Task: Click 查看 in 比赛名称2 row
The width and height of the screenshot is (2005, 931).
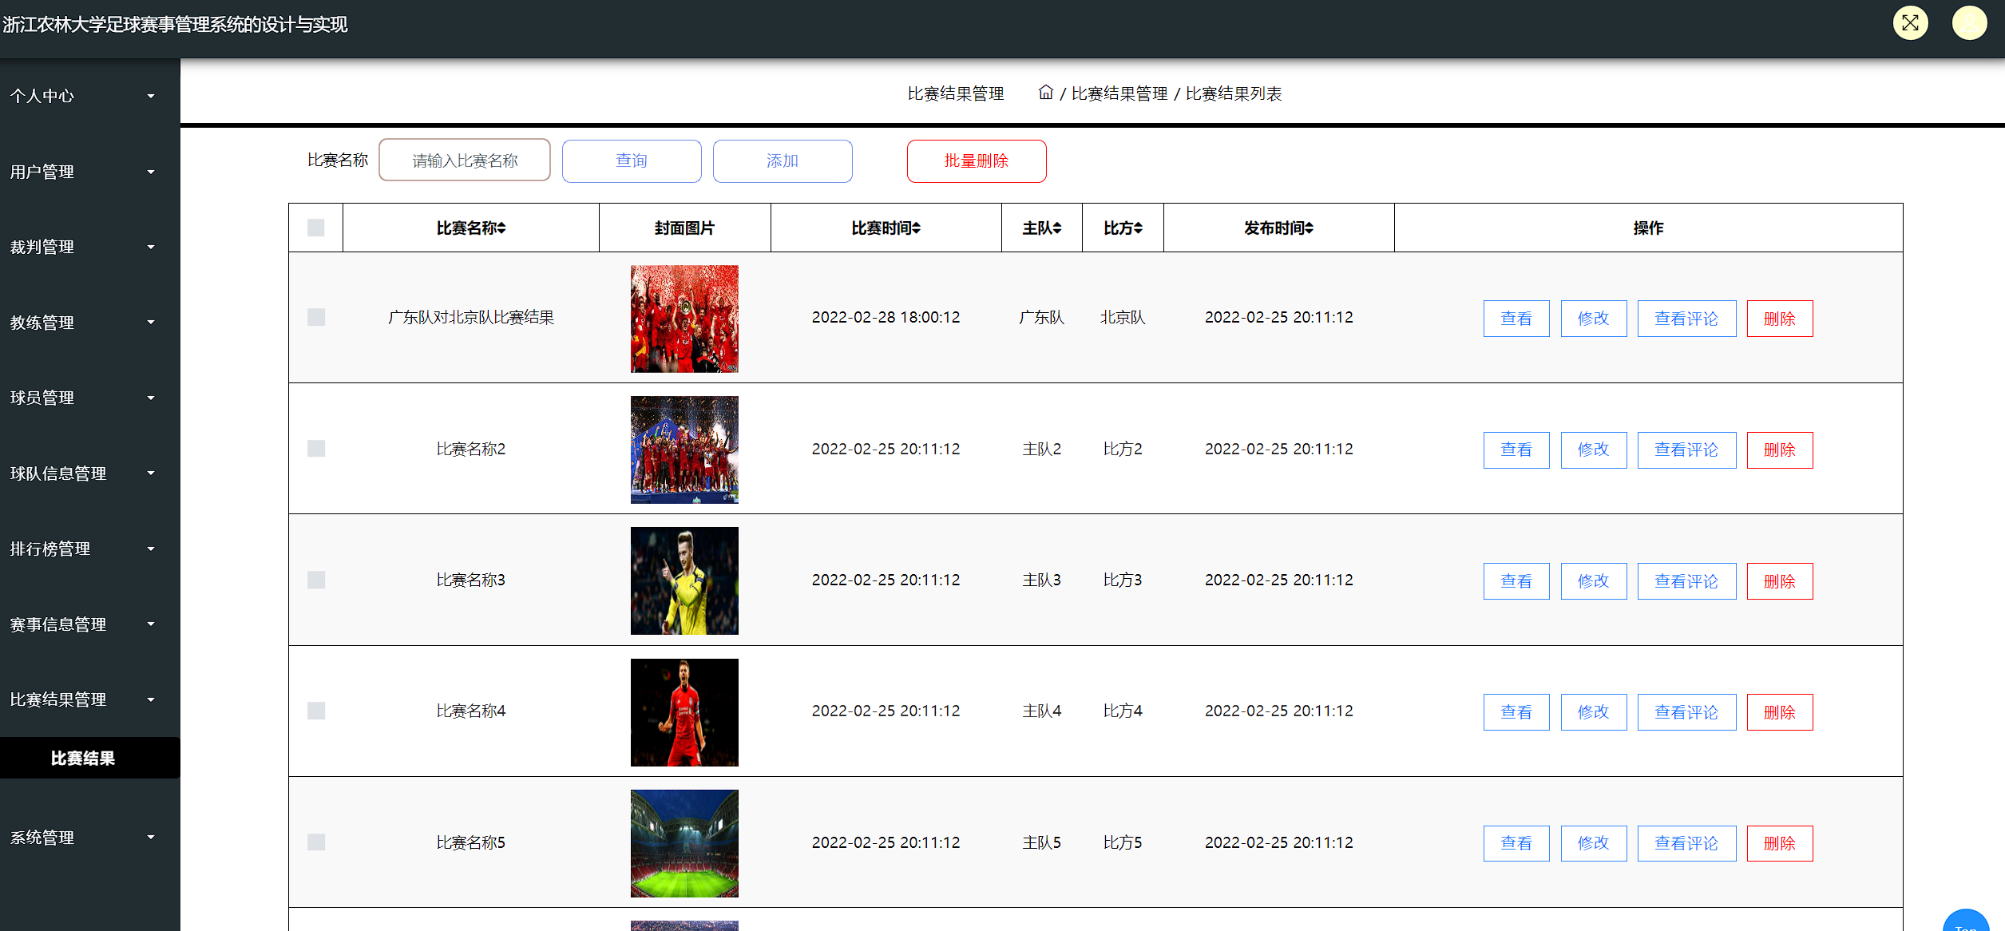Action: coord(1516,450)
